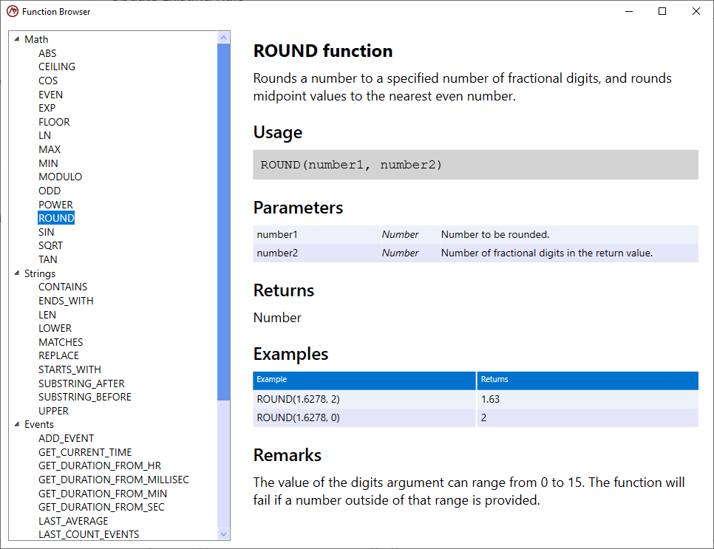Click the 1.63 return value cell

588,399
